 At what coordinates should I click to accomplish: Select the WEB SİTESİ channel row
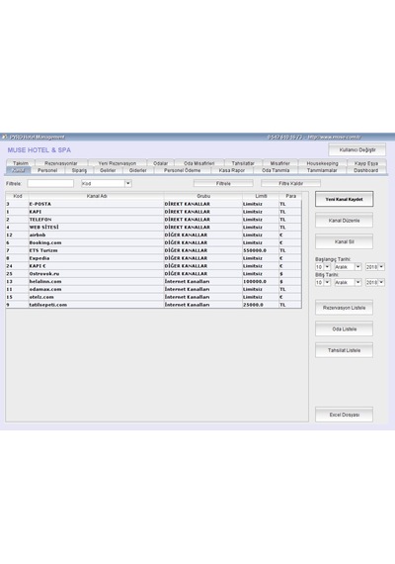pos(154,228)
